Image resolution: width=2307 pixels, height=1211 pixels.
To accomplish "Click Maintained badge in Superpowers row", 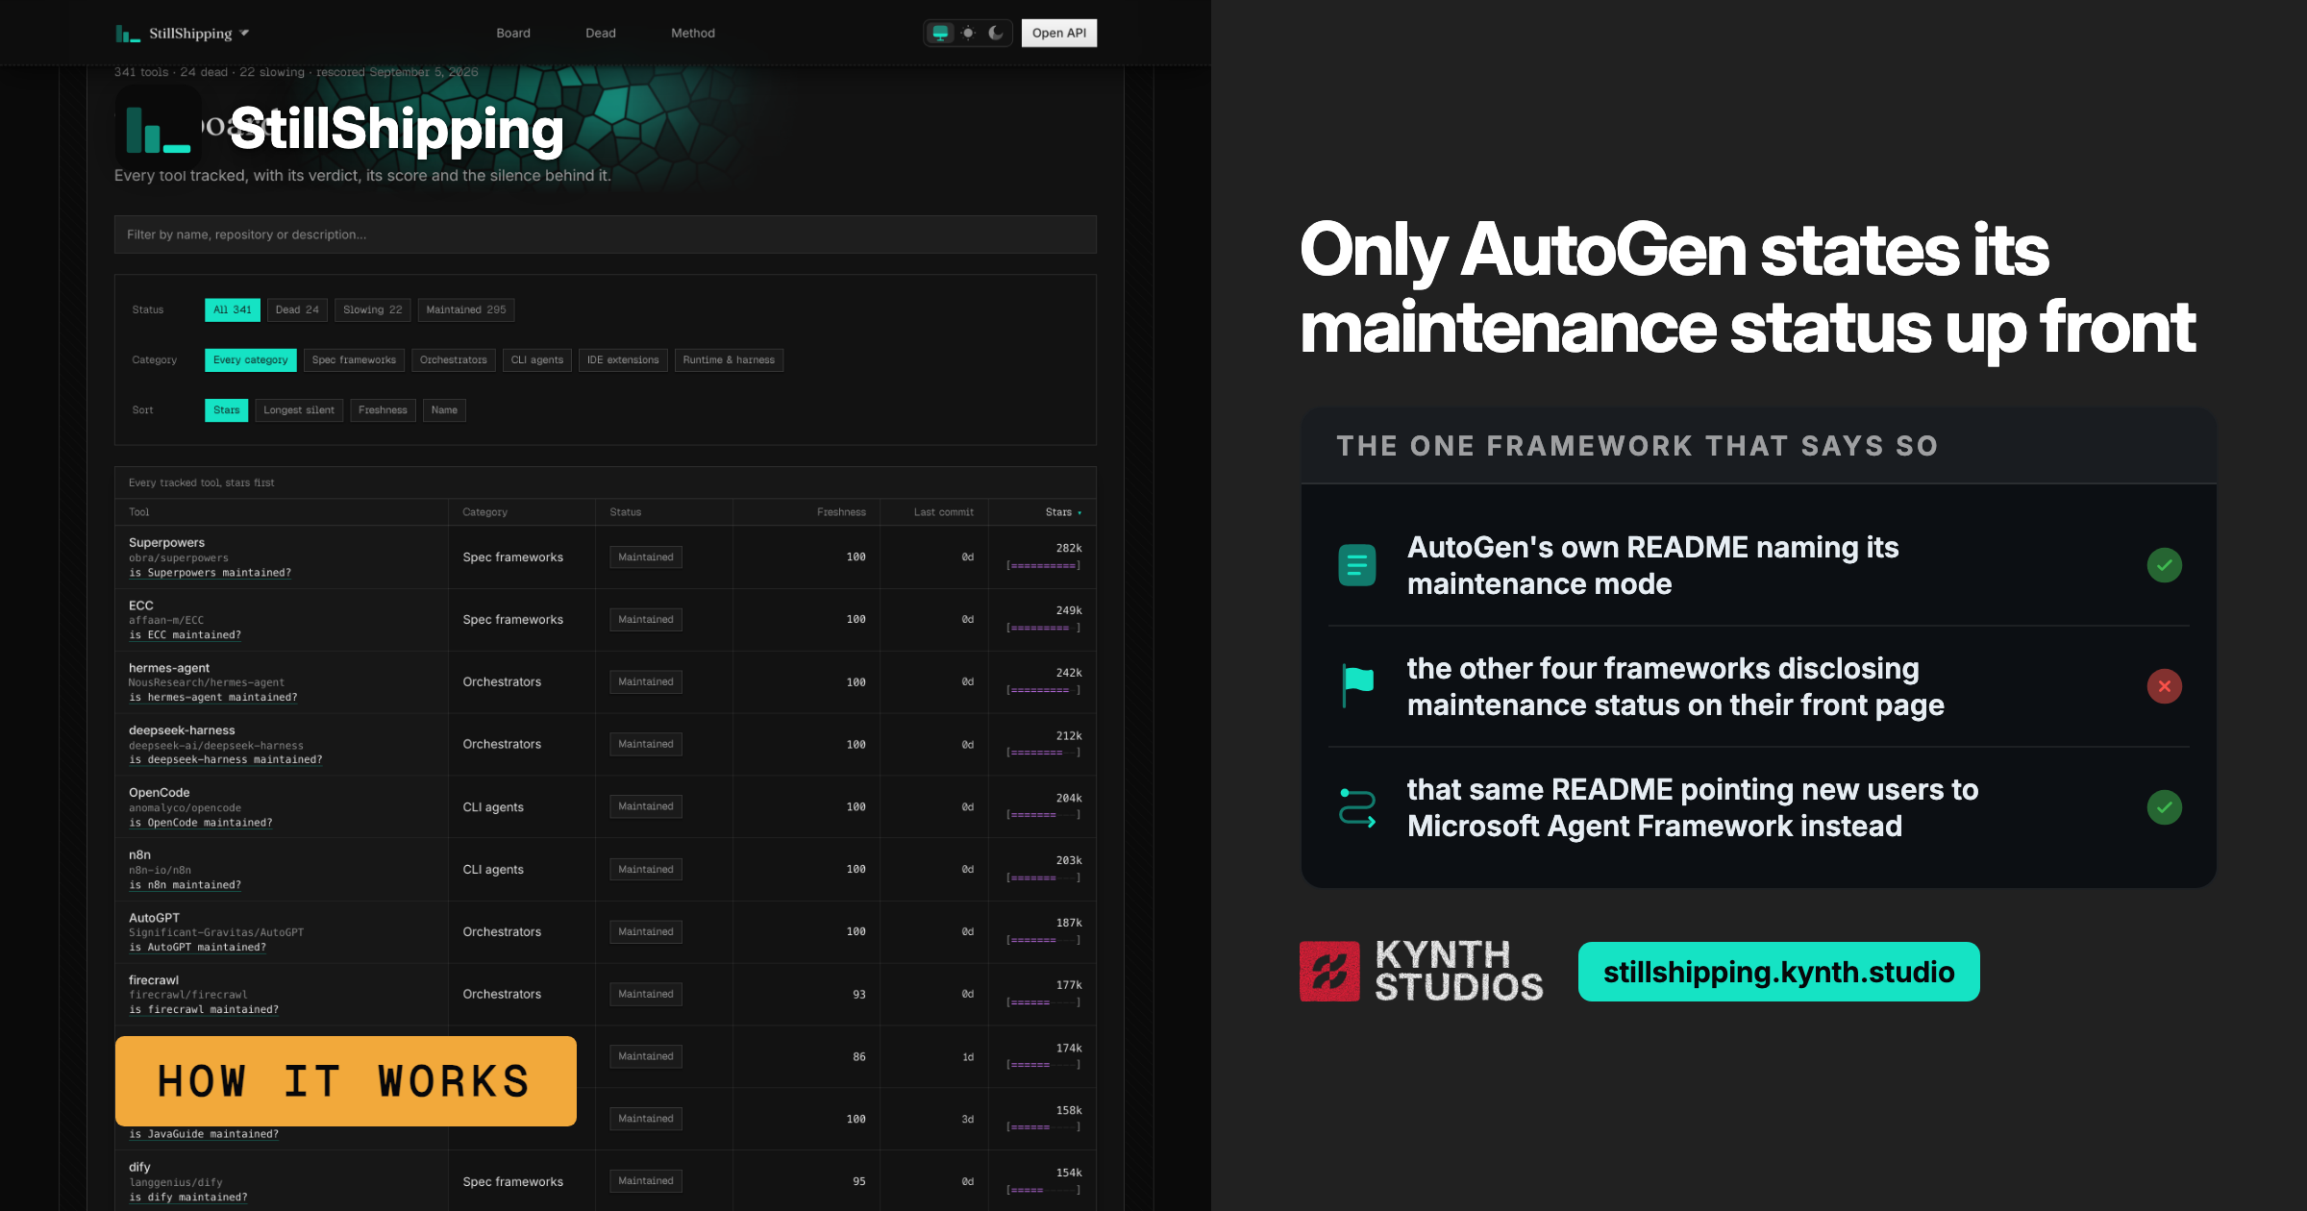I will point(646,557).
